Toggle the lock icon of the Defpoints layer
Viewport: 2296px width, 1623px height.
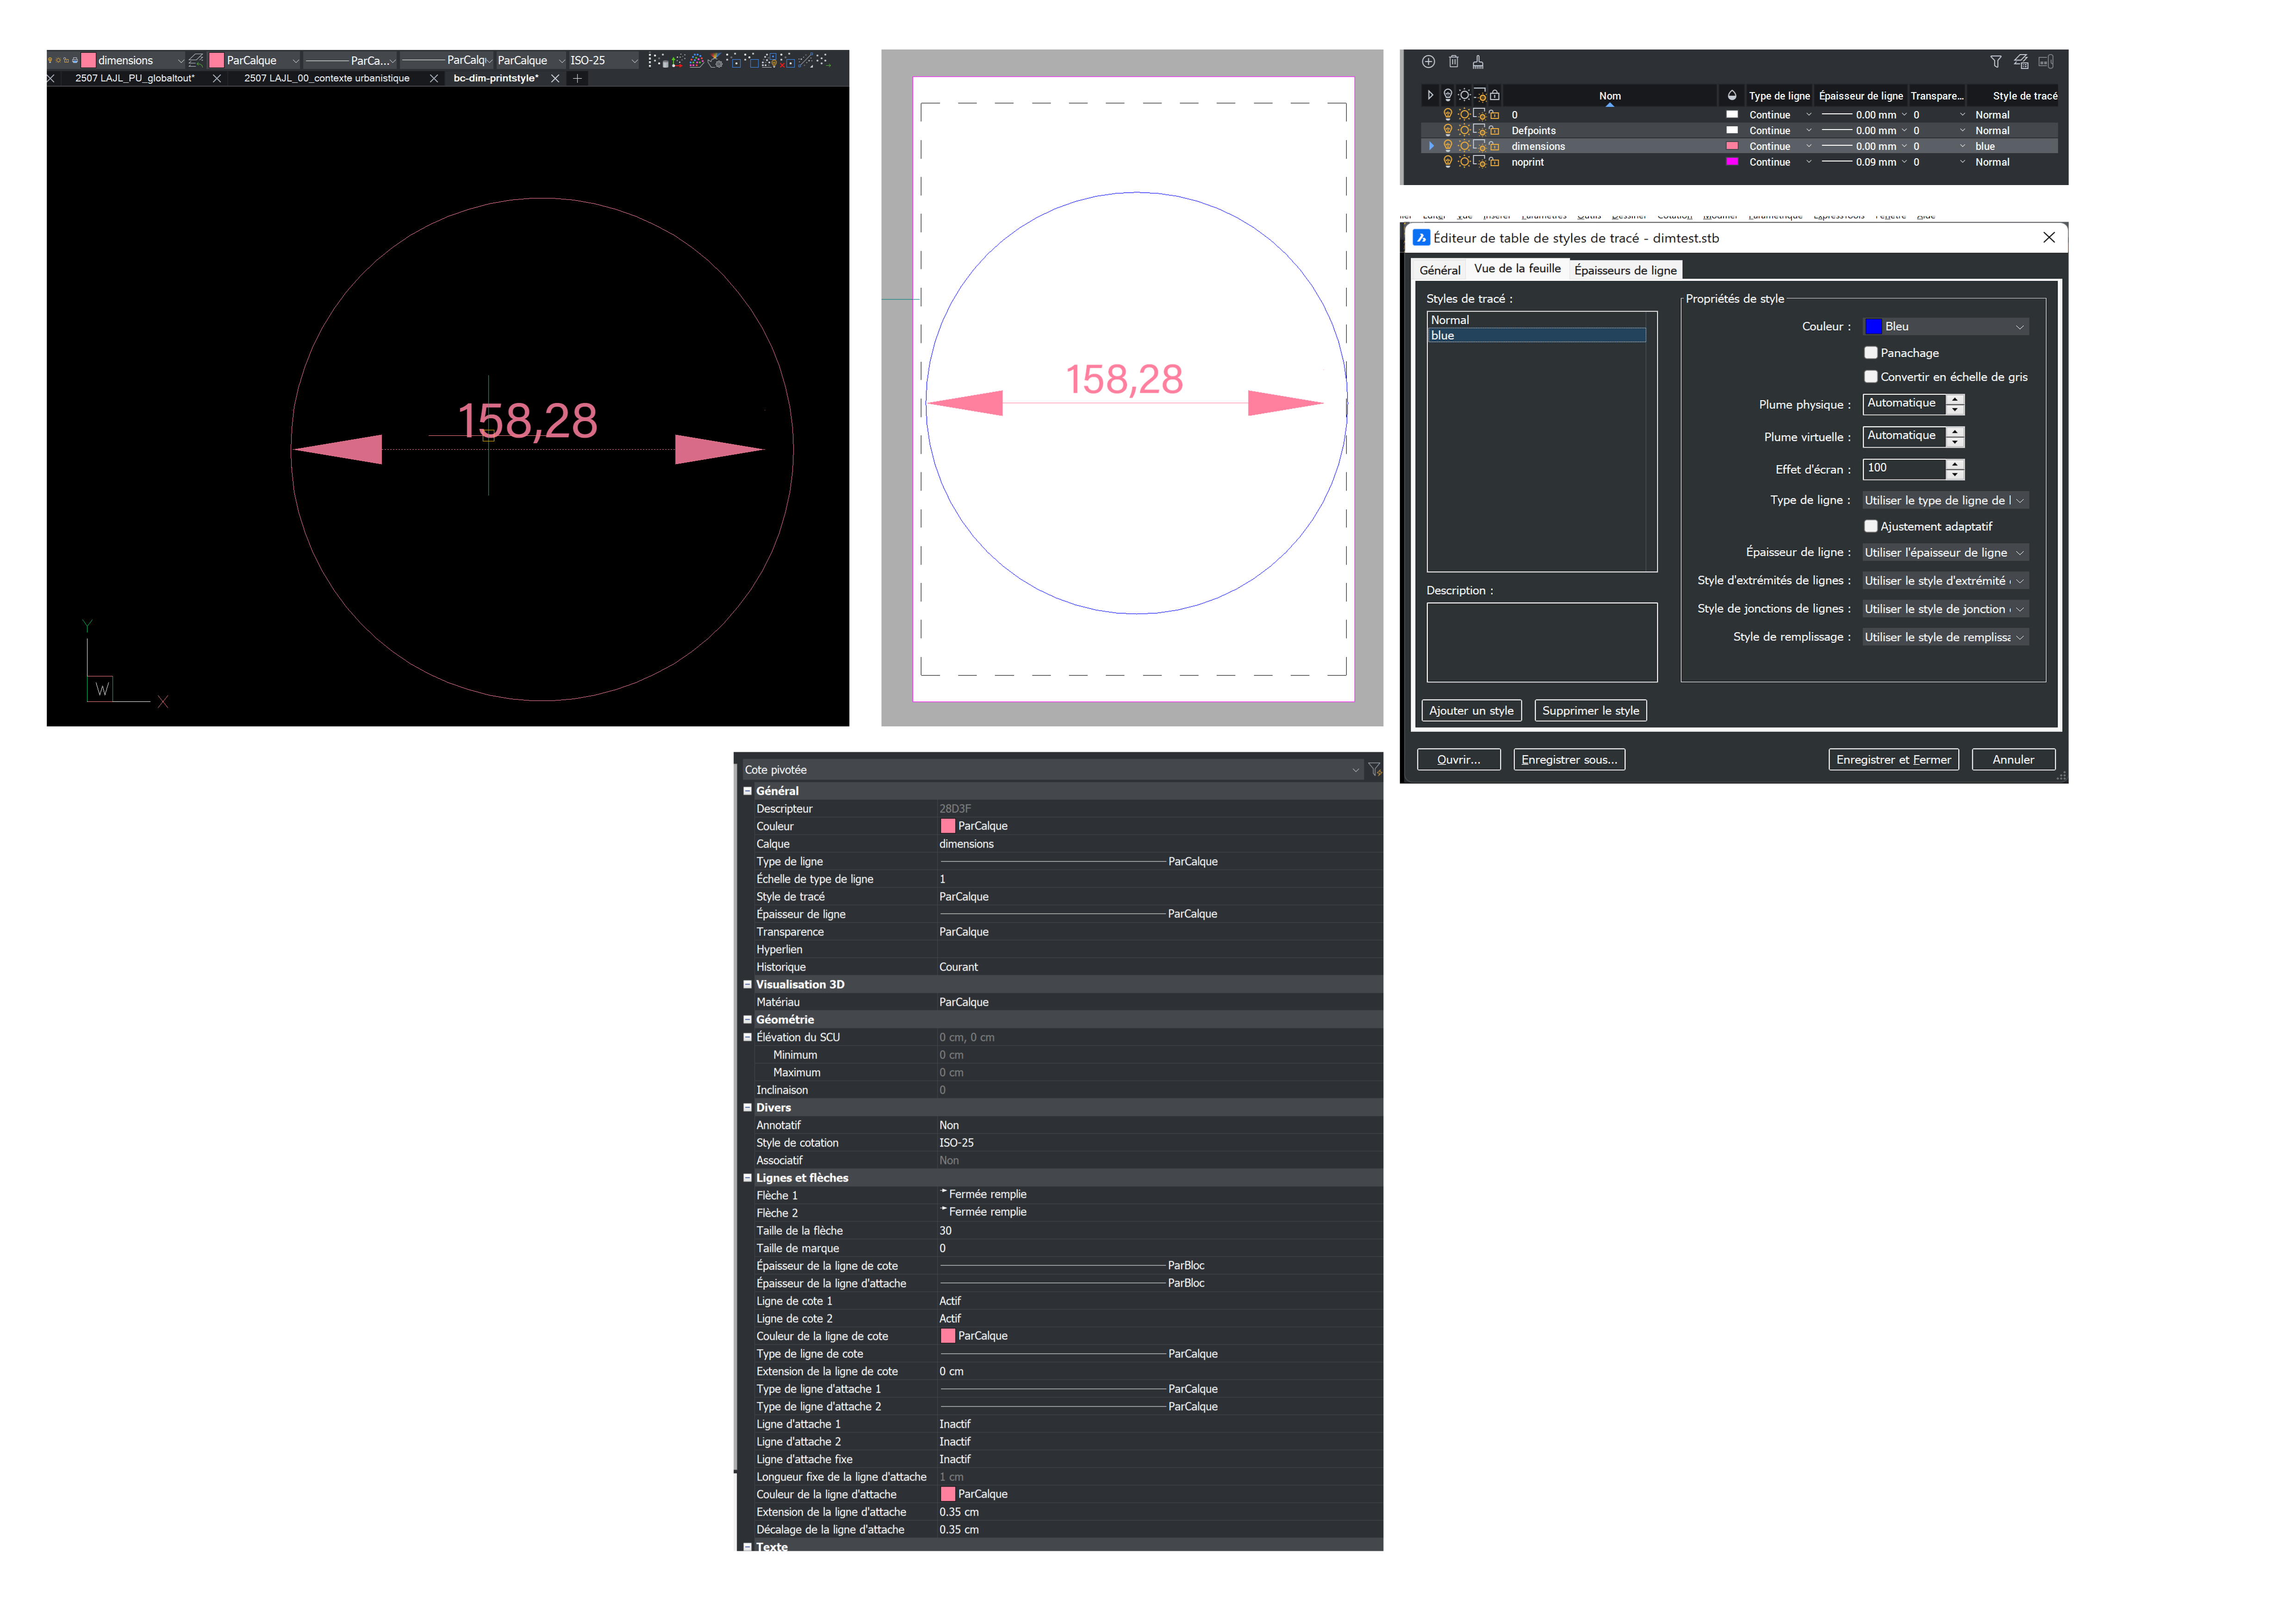1494,131
